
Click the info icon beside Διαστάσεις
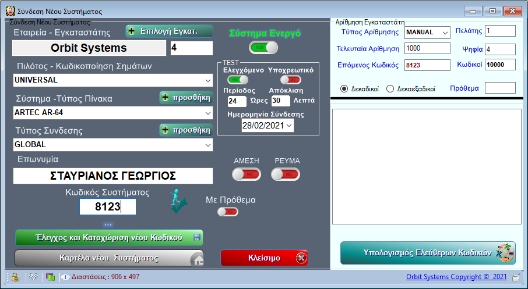[x=65, y=277]
